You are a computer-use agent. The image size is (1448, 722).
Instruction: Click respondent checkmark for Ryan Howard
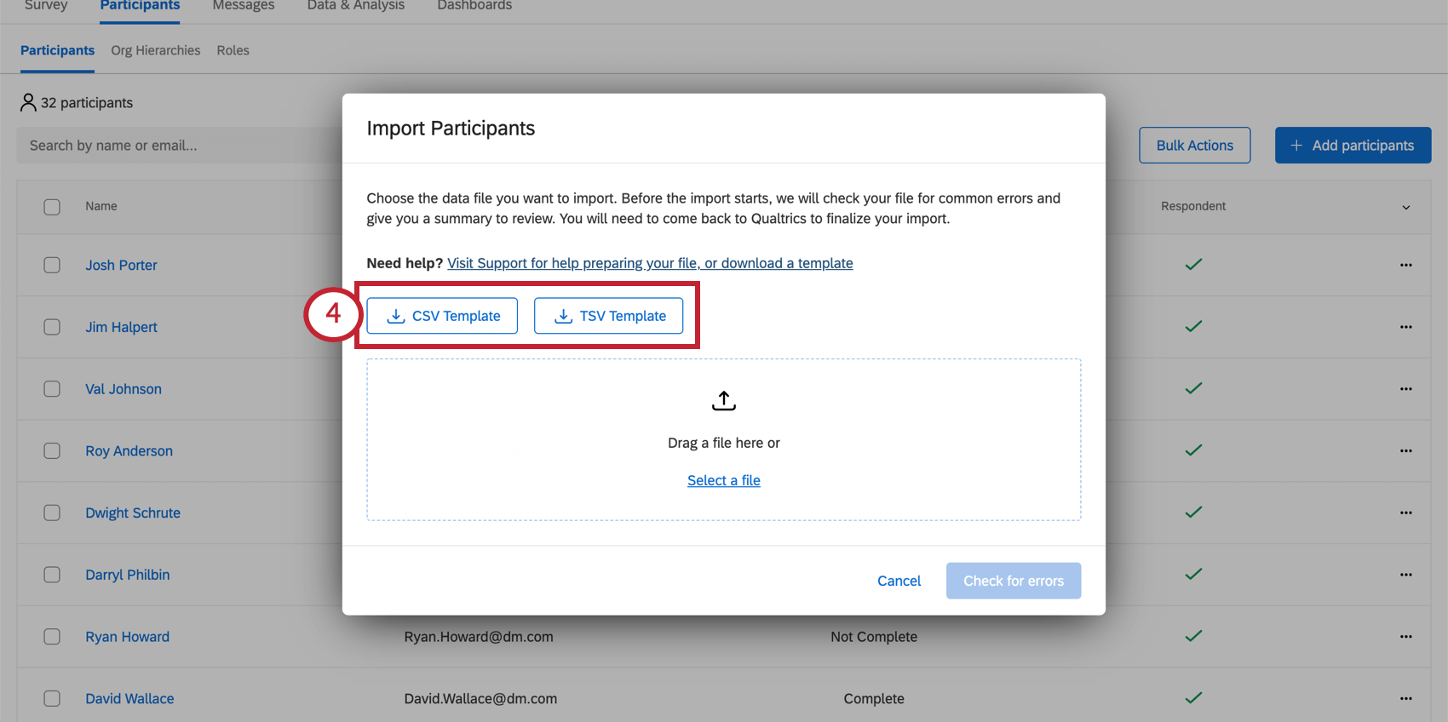tap(1193, 636)
